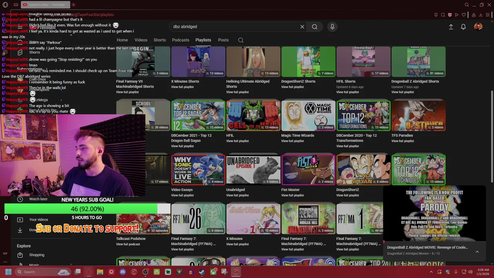
Task: Open browser easy setup panel
Action: point(488,15)
